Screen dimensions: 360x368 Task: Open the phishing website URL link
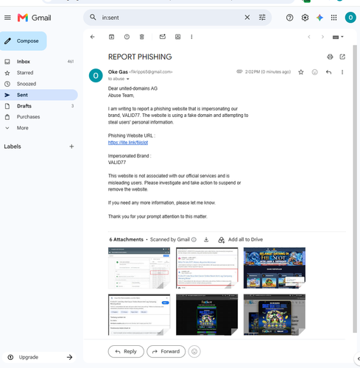[128, 143]
